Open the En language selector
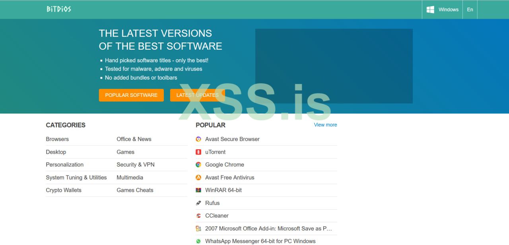This screenshot has height=245, width=509. (470, 10)
